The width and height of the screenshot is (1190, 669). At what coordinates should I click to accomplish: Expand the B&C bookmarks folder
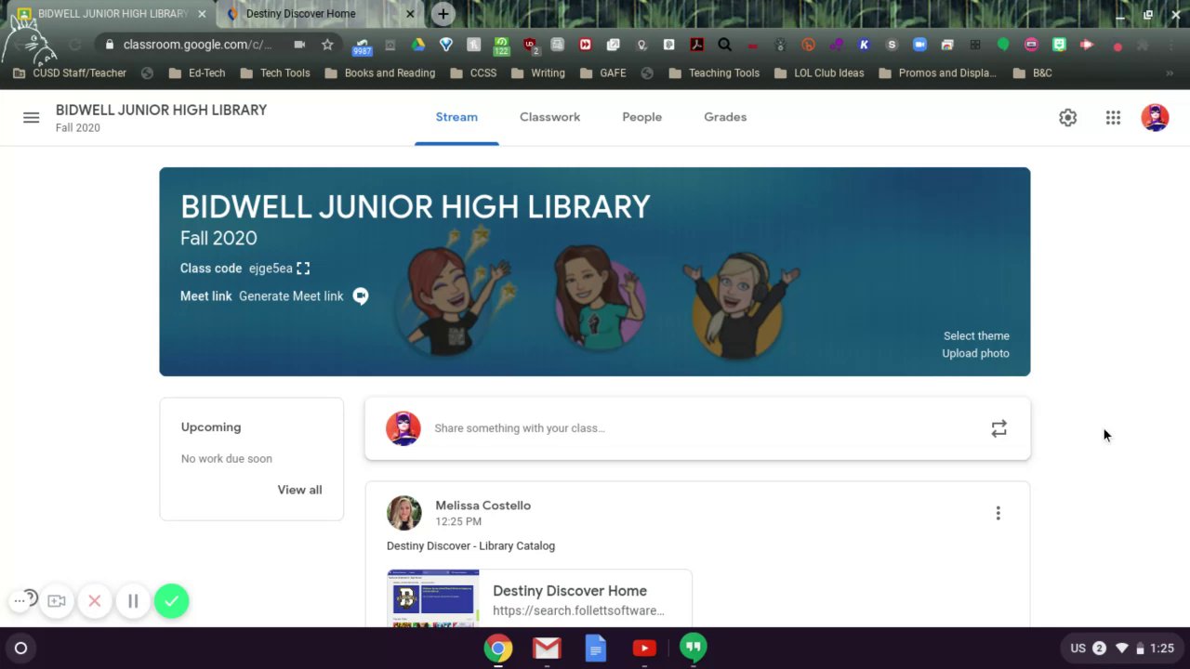click(x=1033, y=72)
